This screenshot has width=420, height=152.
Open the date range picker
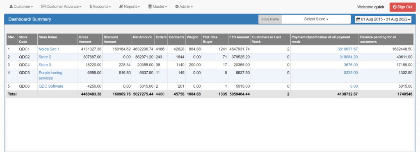pyautogui.click(x=383, y=19)
